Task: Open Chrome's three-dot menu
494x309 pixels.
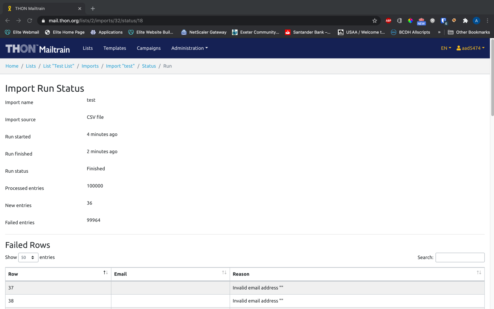Action: (487, 21)
